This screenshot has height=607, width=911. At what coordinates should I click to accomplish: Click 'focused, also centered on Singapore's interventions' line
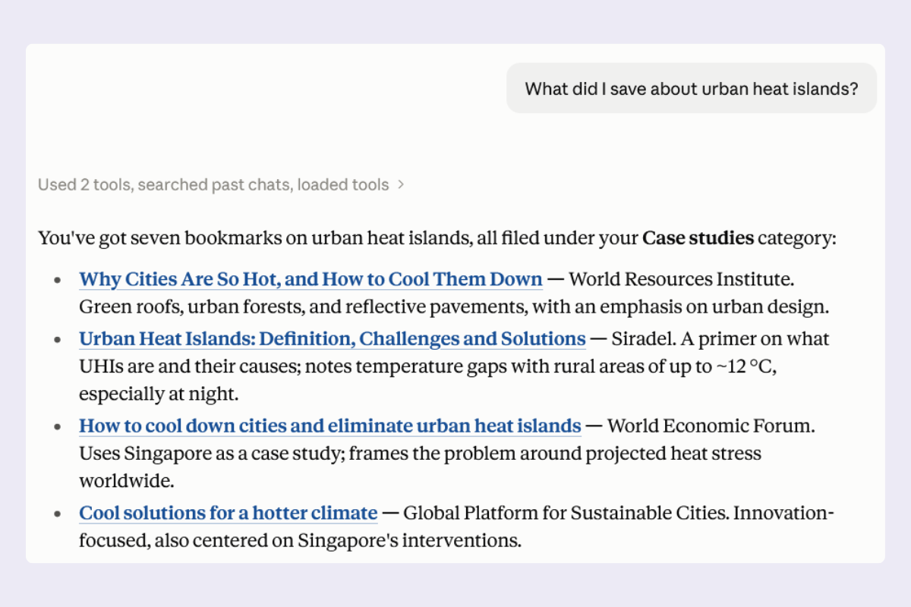coord(301,541)
